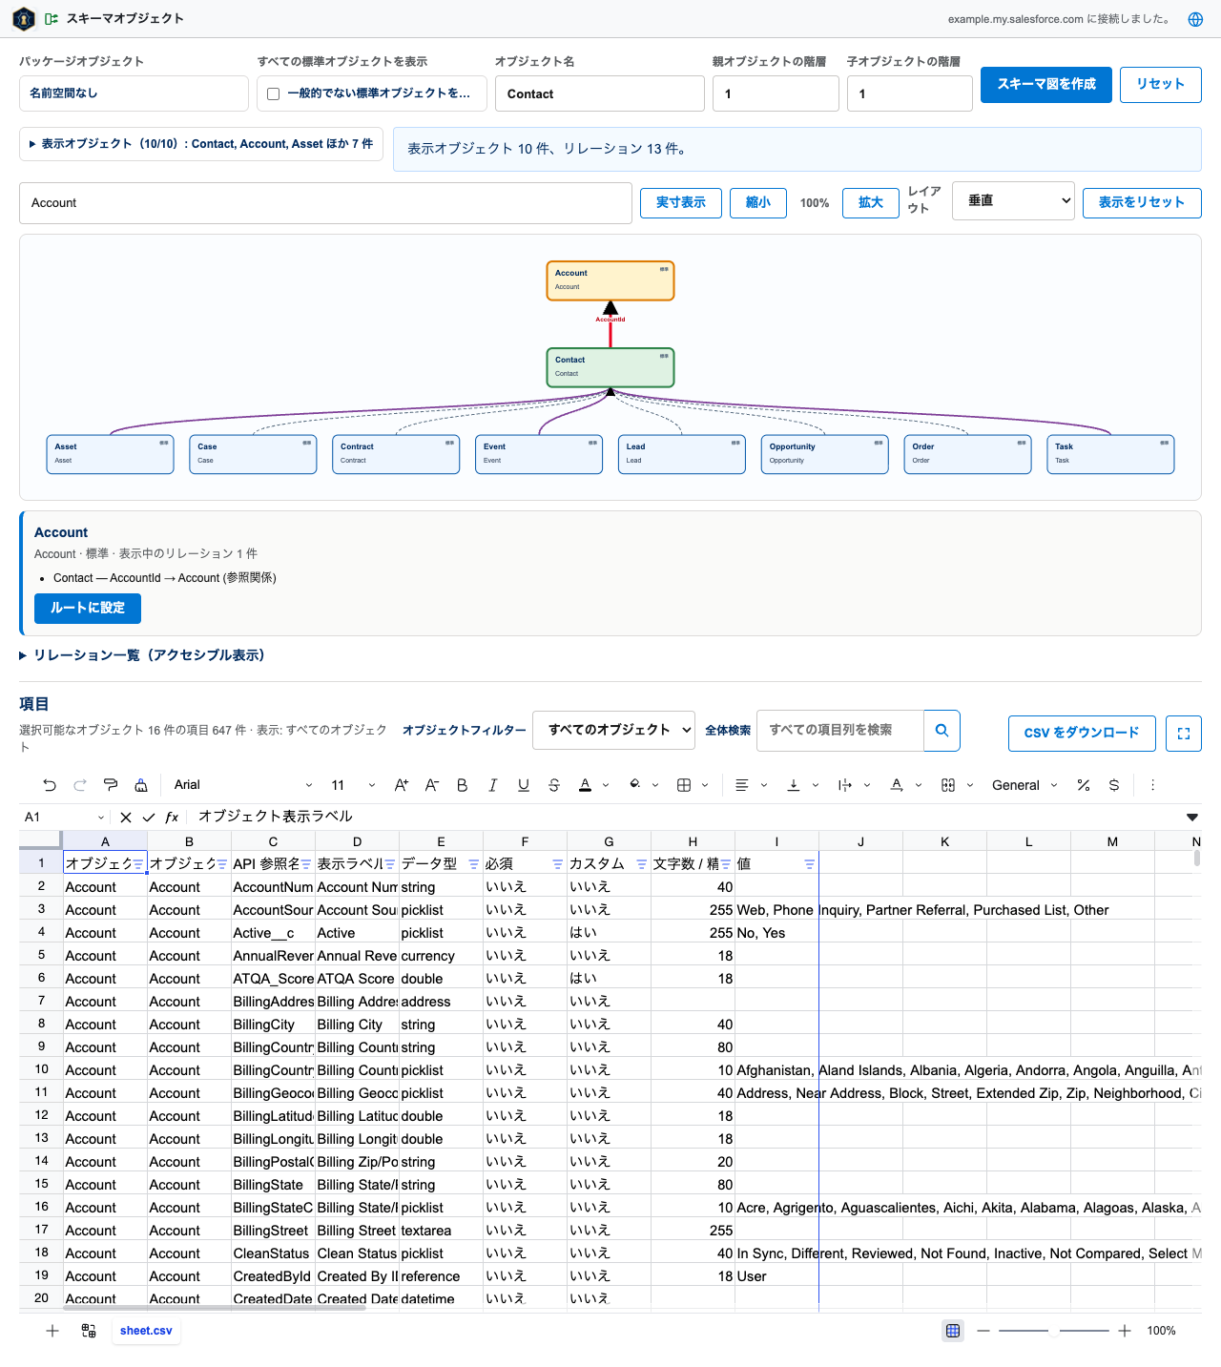
Task: Click the magnifier search button
Action: (942, 731)
